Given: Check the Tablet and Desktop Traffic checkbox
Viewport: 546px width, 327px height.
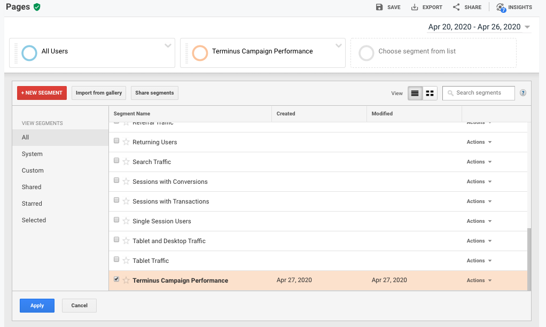Looking at the screenshot, I should point(116,239).
